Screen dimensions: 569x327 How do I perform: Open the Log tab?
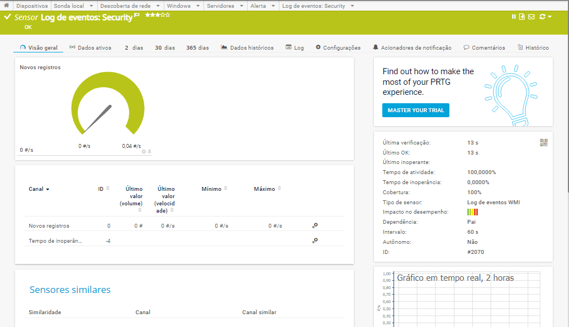(x=295, y=47)
